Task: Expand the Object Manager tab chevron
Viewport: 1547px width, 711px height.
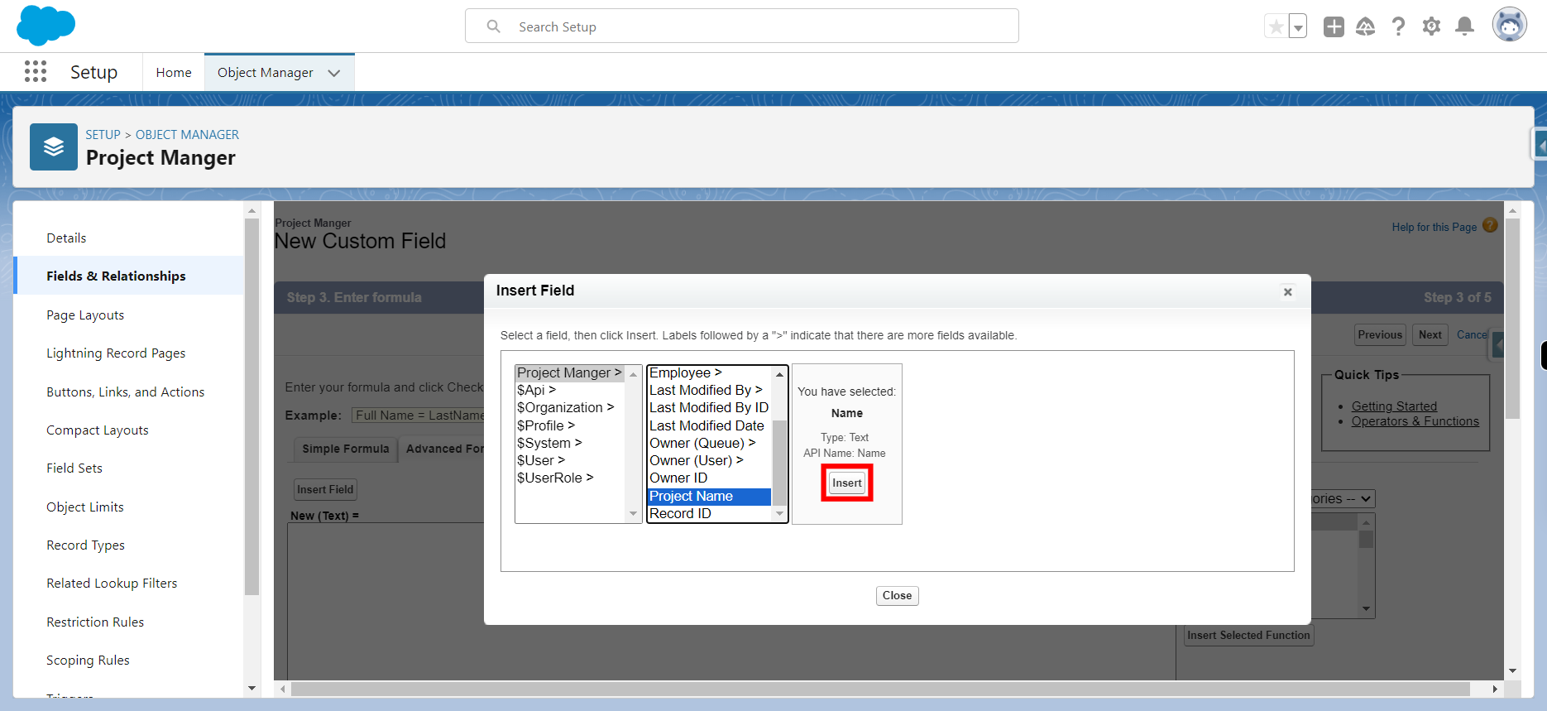Action: (x=334, y=73)
